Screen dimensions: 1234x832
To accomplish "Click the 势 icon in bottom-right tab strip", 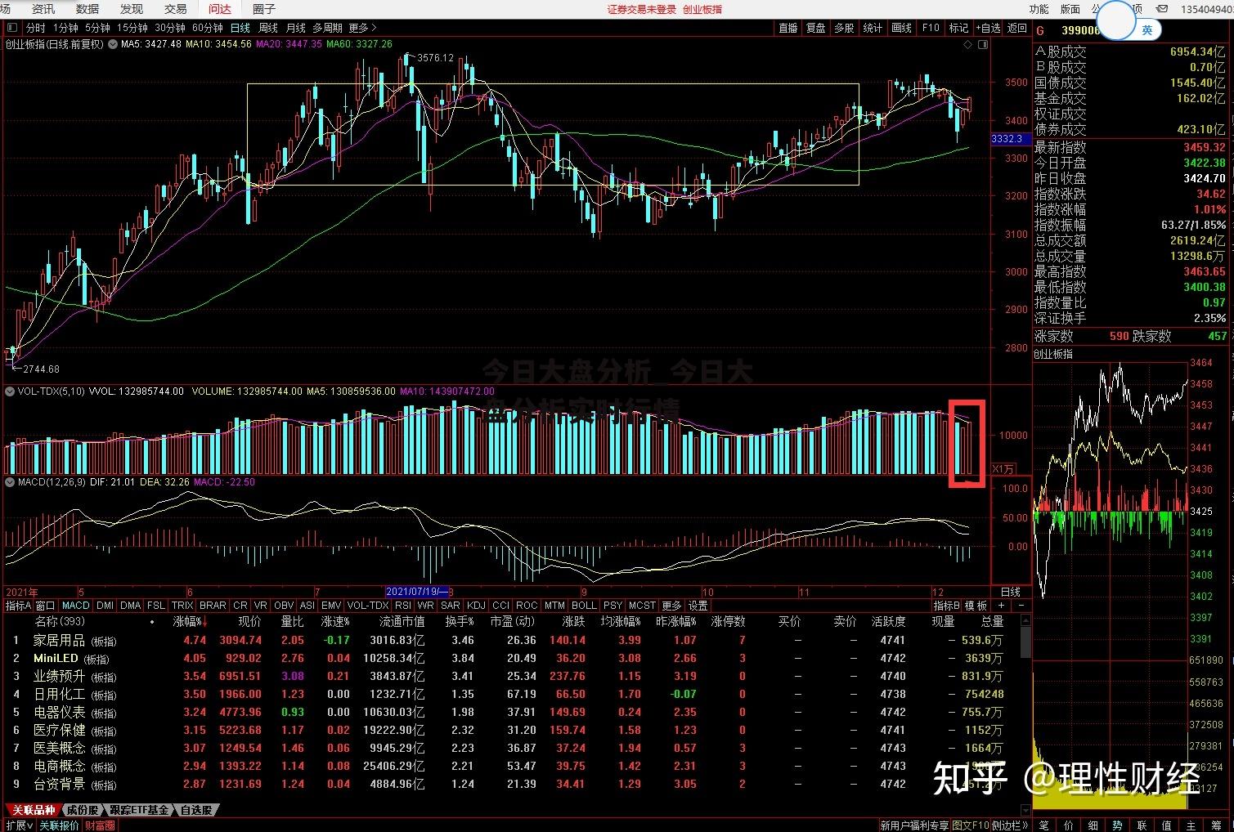I will pyautogui.click(x=1118, y=825).
